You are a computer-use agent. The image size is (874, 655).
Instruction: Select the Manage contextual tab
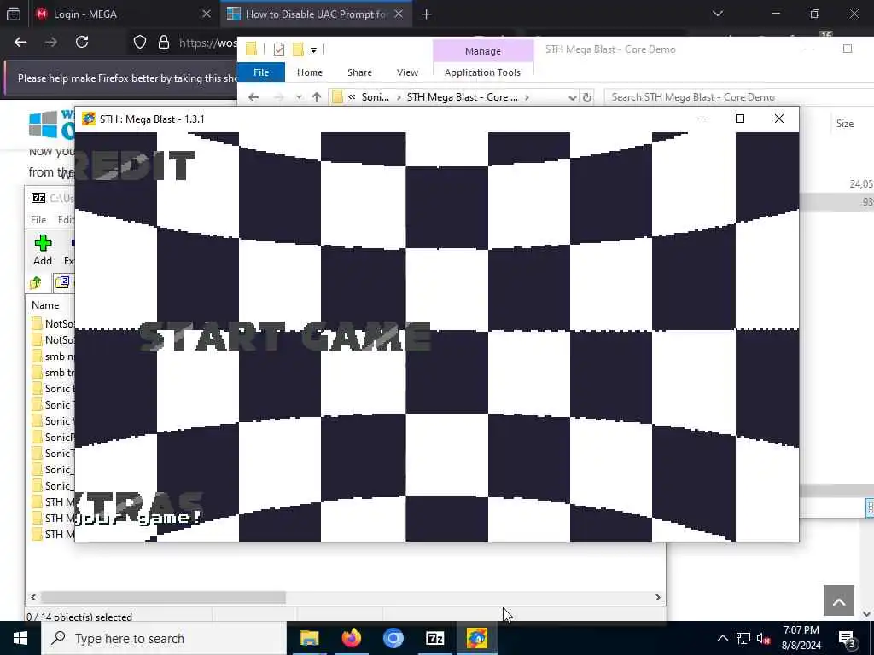tap(483, 51)
